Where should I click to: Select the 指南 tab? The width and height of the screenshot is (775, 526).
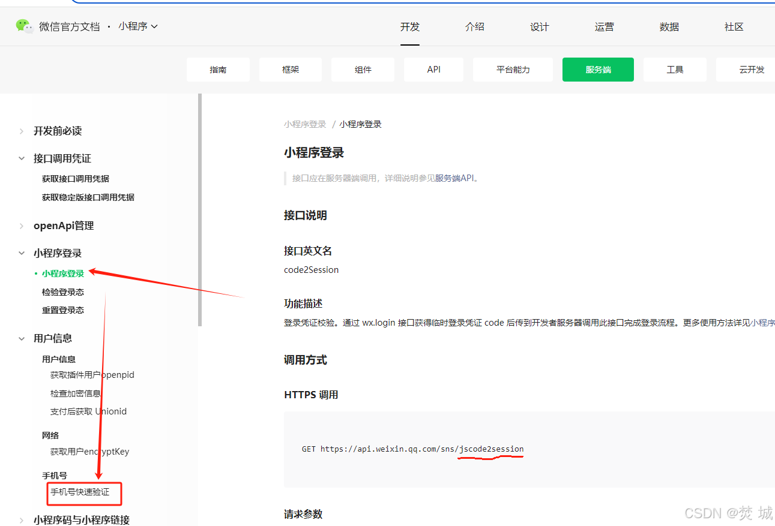click(218, 70)
